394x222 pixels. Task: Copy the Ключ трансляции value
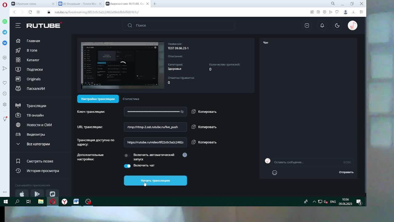204,112
